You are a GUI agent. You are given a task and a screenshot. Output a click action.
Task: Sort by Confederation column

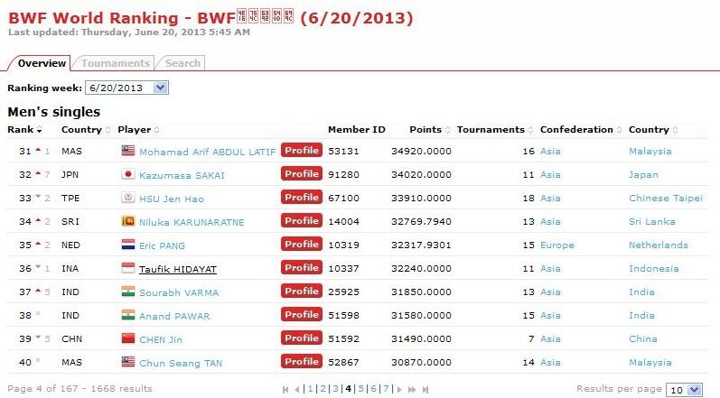pos(581,130)
